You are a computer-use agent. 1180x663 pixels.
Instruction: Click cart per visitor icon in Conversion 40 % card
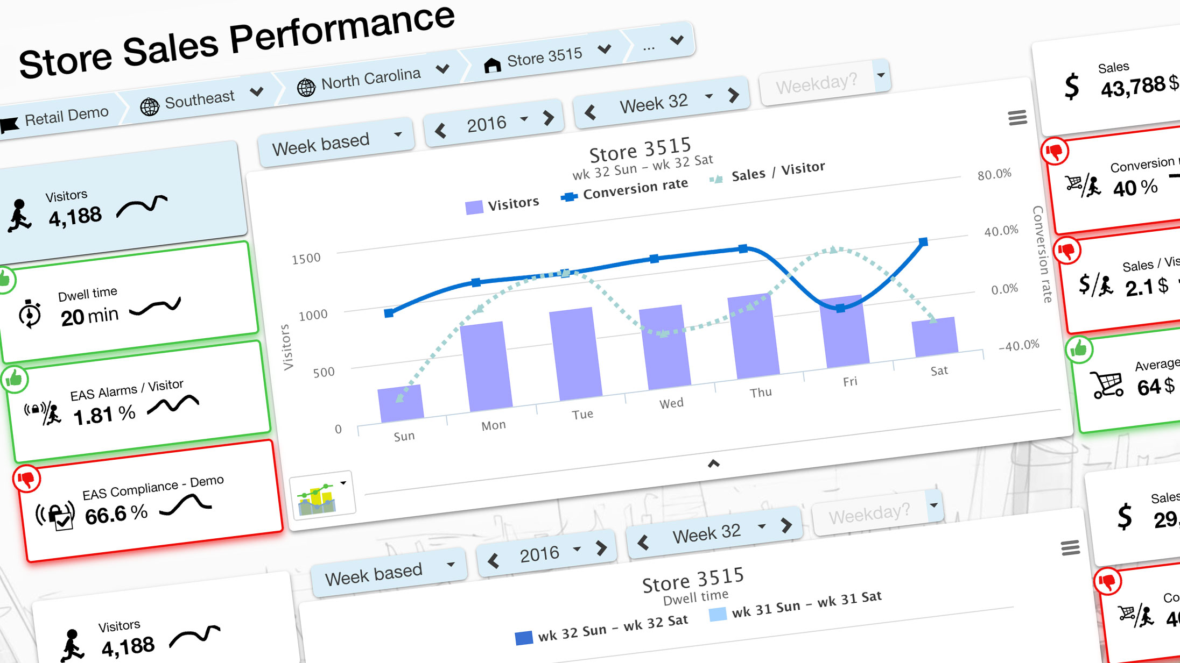coord(1084,186)
